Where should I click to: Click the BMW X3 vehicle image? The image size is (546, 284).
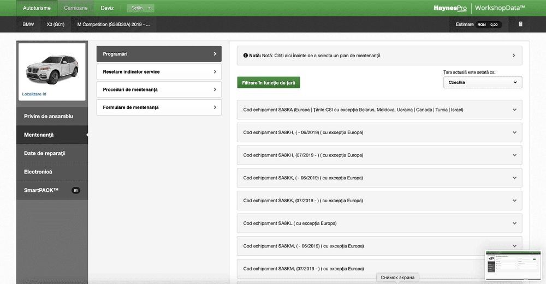pyautogui.click(x=52, y=69)
